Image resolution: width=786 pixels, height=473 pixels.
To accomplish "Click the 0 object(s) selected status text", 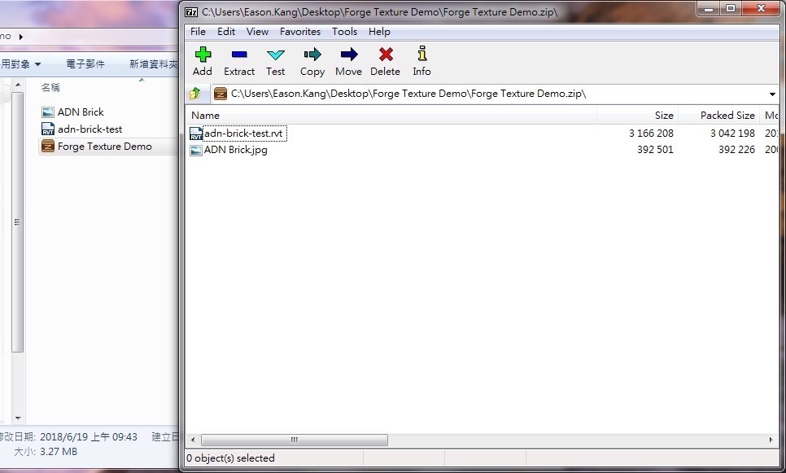I will click(230, 458).
